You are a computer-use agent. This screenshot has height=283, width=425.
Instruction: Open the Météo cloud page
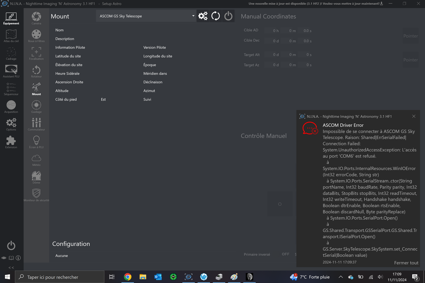[x=36, y=160]
